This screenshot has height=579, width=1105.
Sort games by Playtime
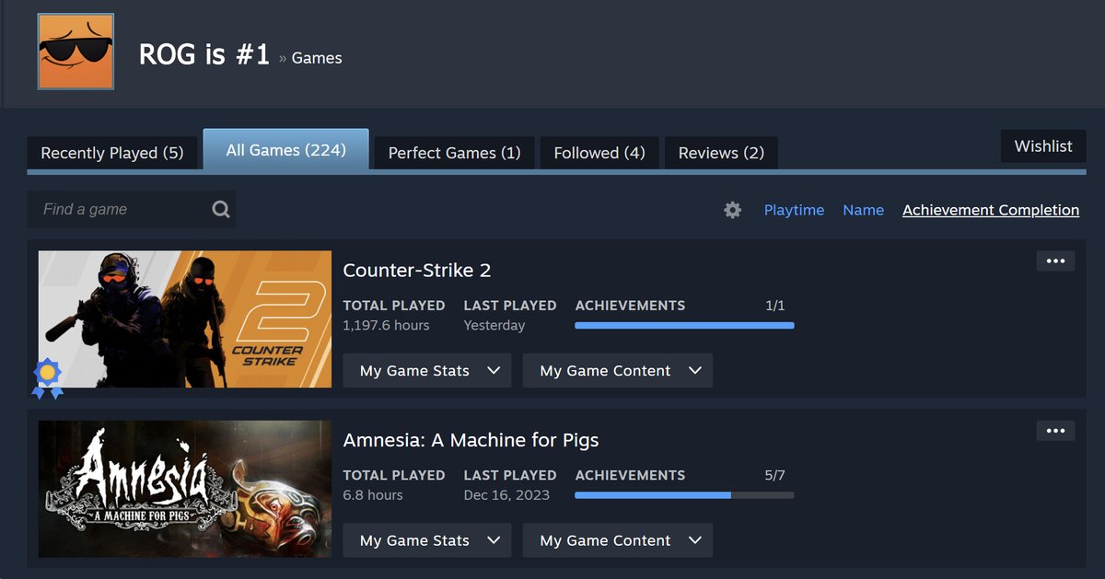pos(794,210)
